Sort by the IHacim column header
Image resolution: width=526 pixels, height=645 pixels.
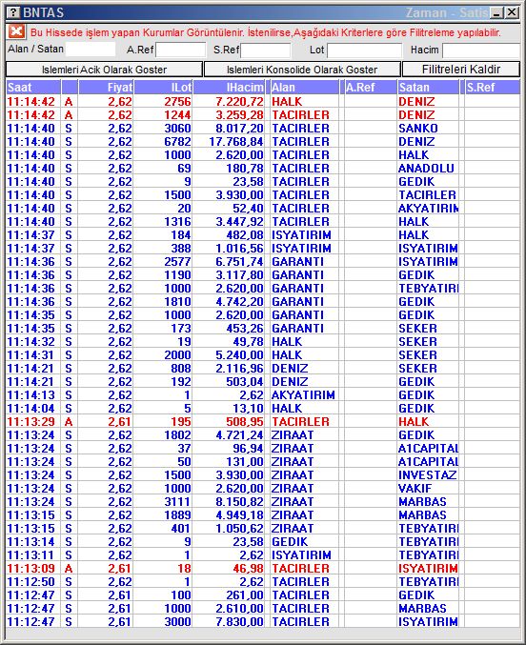click(x=229, y=88)
